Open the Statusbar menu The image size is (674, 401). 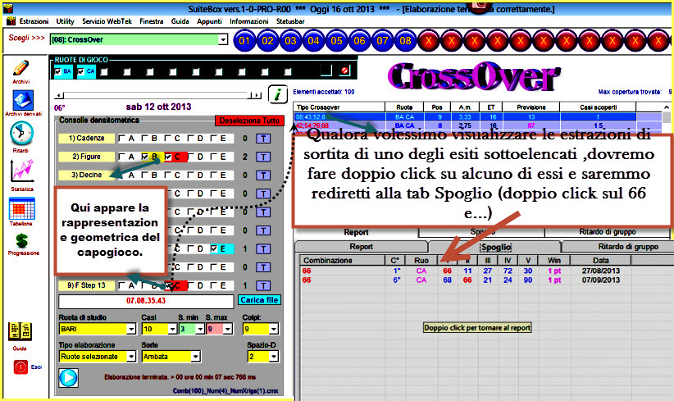(290, 21)
